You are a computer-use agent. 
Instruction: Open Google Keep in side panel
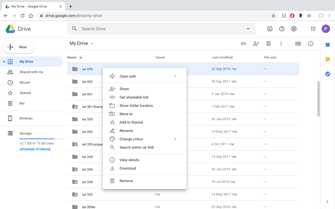click(327, 59)
